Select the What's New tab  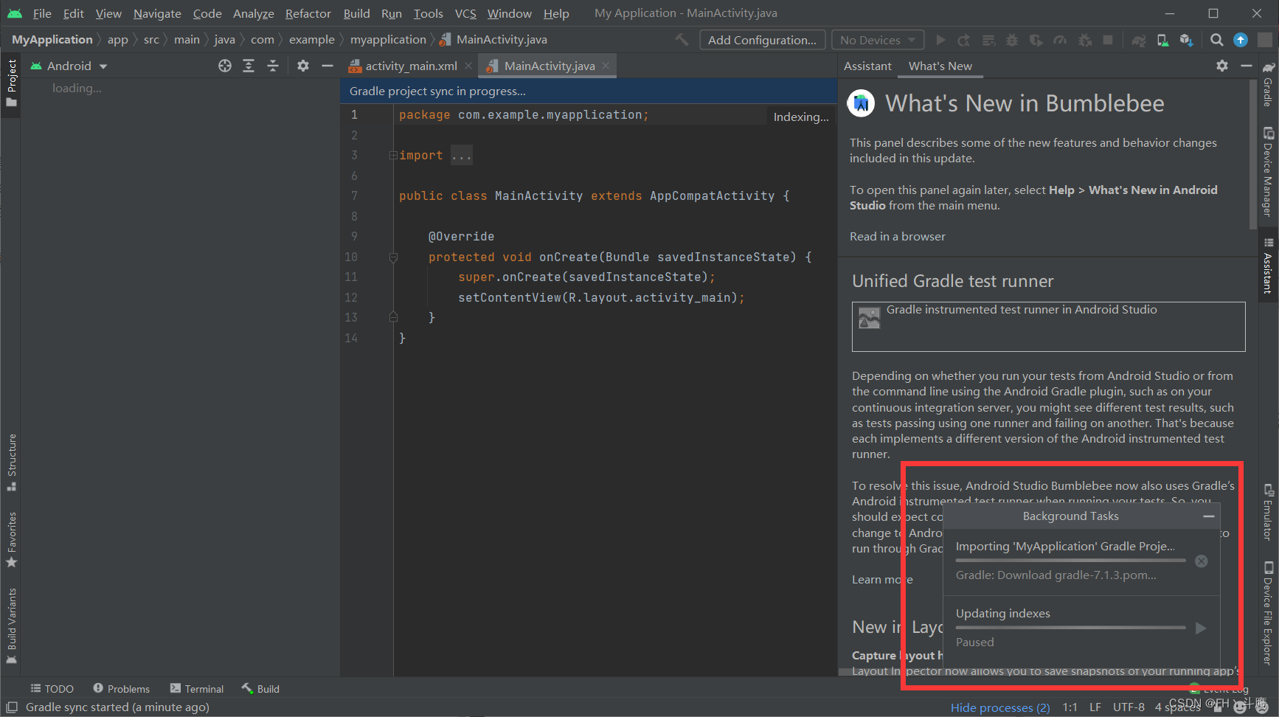pos(940,66)
